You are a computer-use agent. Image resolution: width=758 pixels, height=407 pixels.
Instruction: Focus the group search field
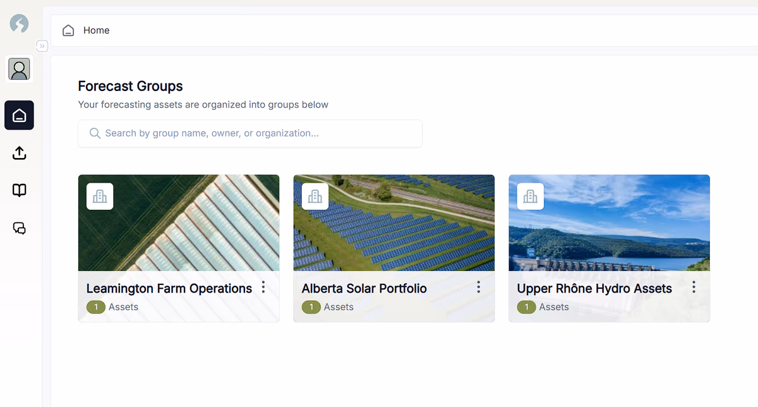click(250, 133)
